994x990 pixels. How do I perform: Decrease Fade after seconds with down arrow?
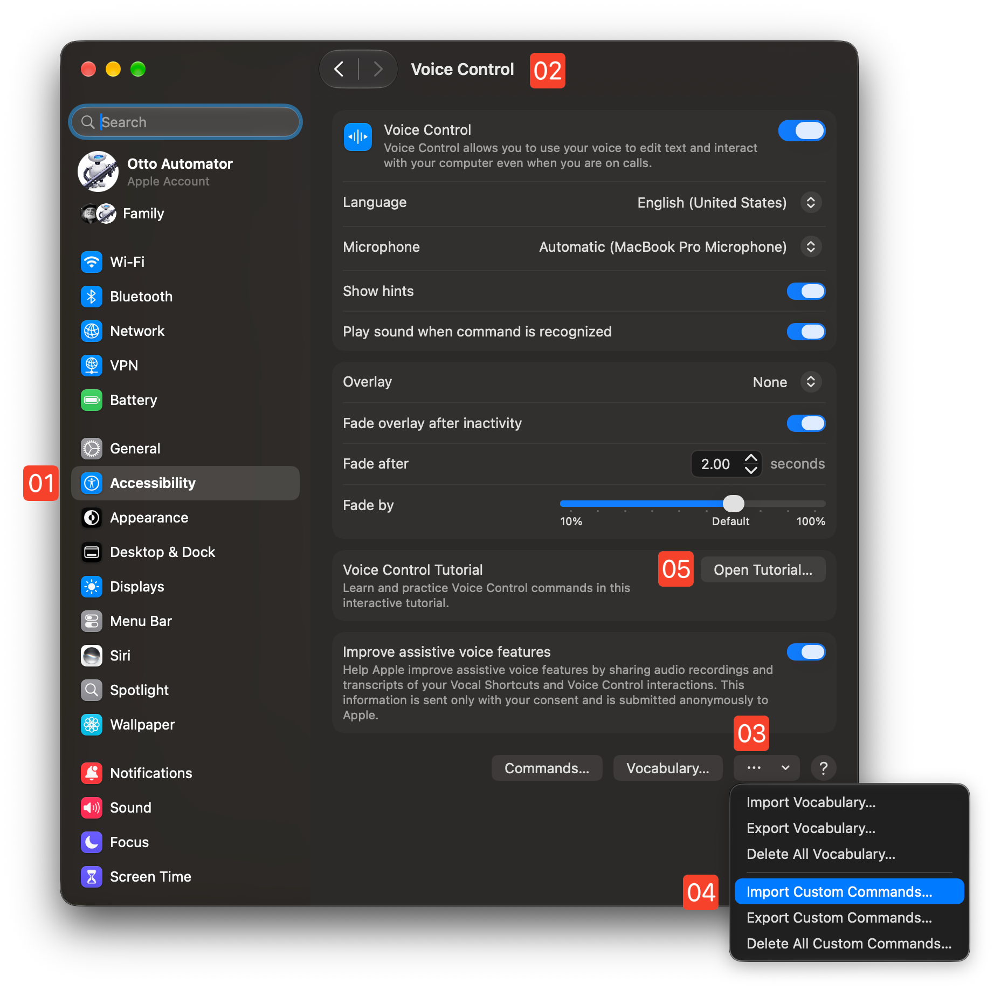[751, 470]
